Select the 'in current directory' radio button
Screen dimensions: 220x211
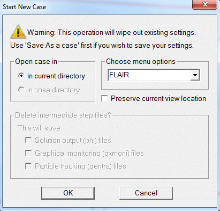[21, 76]
